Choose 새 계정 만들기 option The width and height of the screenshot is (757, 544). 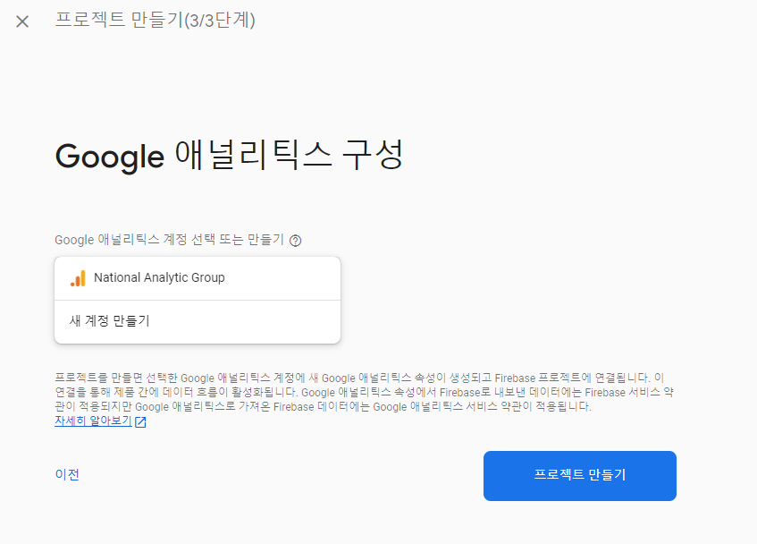pos(198,322)
